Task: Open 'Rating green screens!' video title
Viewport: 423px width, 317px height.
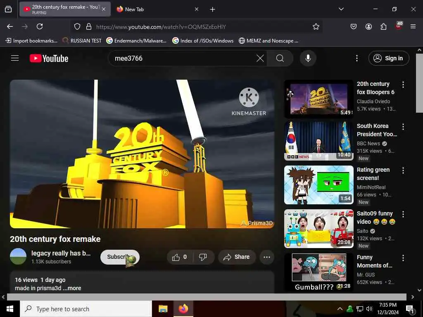Action: click(373, 174)
